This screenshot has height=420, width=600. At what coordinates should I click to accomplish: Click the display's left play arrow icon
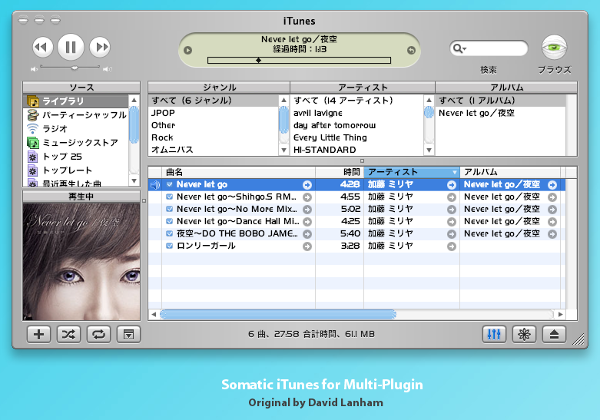coord(187,50)
